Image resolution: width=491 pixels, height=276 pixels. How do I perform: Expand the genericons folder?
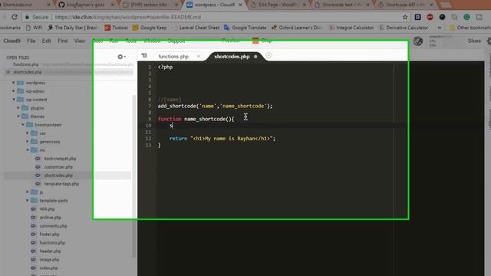tap(28, 142)
